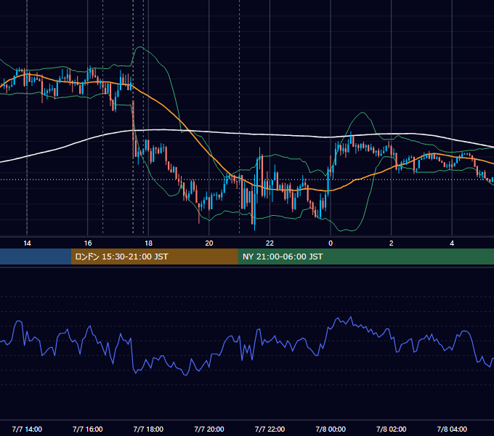Click the blue session bar before ロンドン
Image resolution: width=494 pixels, height=436 pixels.
(x=36, y=257)
